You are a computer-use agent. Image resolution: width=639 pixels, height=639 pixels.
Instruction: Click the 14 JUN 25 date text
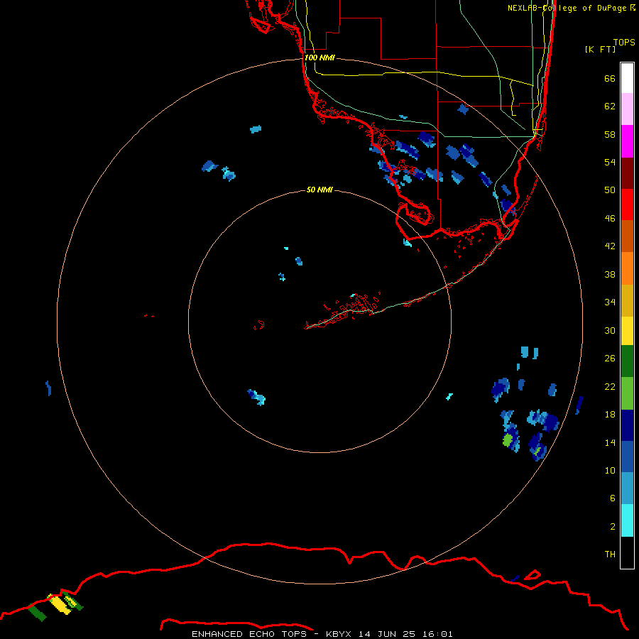click(x=387, y=634)
